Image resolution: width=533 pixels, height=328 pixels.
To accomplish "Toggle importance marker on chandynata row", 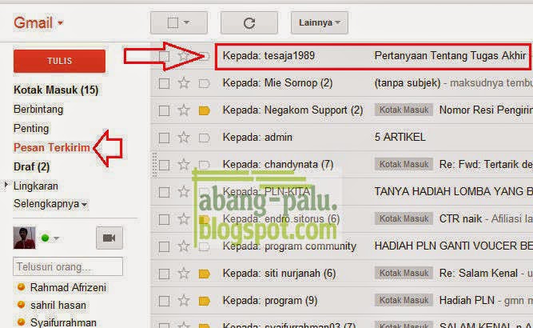I will [x=204, y=165].
